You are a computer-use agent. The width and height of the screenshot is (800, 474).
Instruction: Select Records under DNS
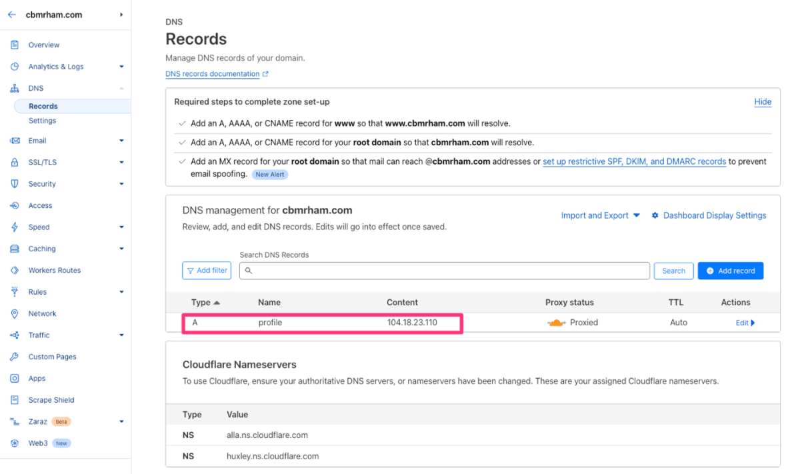[43, 106]
